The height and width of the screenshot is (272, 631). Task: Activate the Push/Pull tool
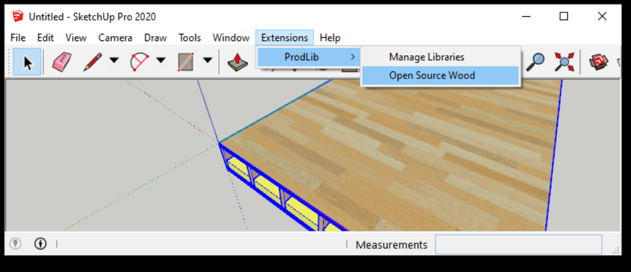[238, 62]
